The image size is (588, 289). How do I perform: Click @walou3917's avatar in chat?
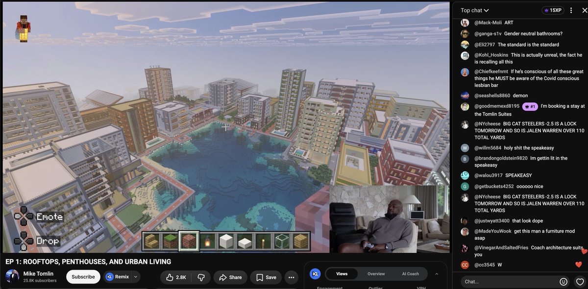pyautogui.click(x=465, y=175)
